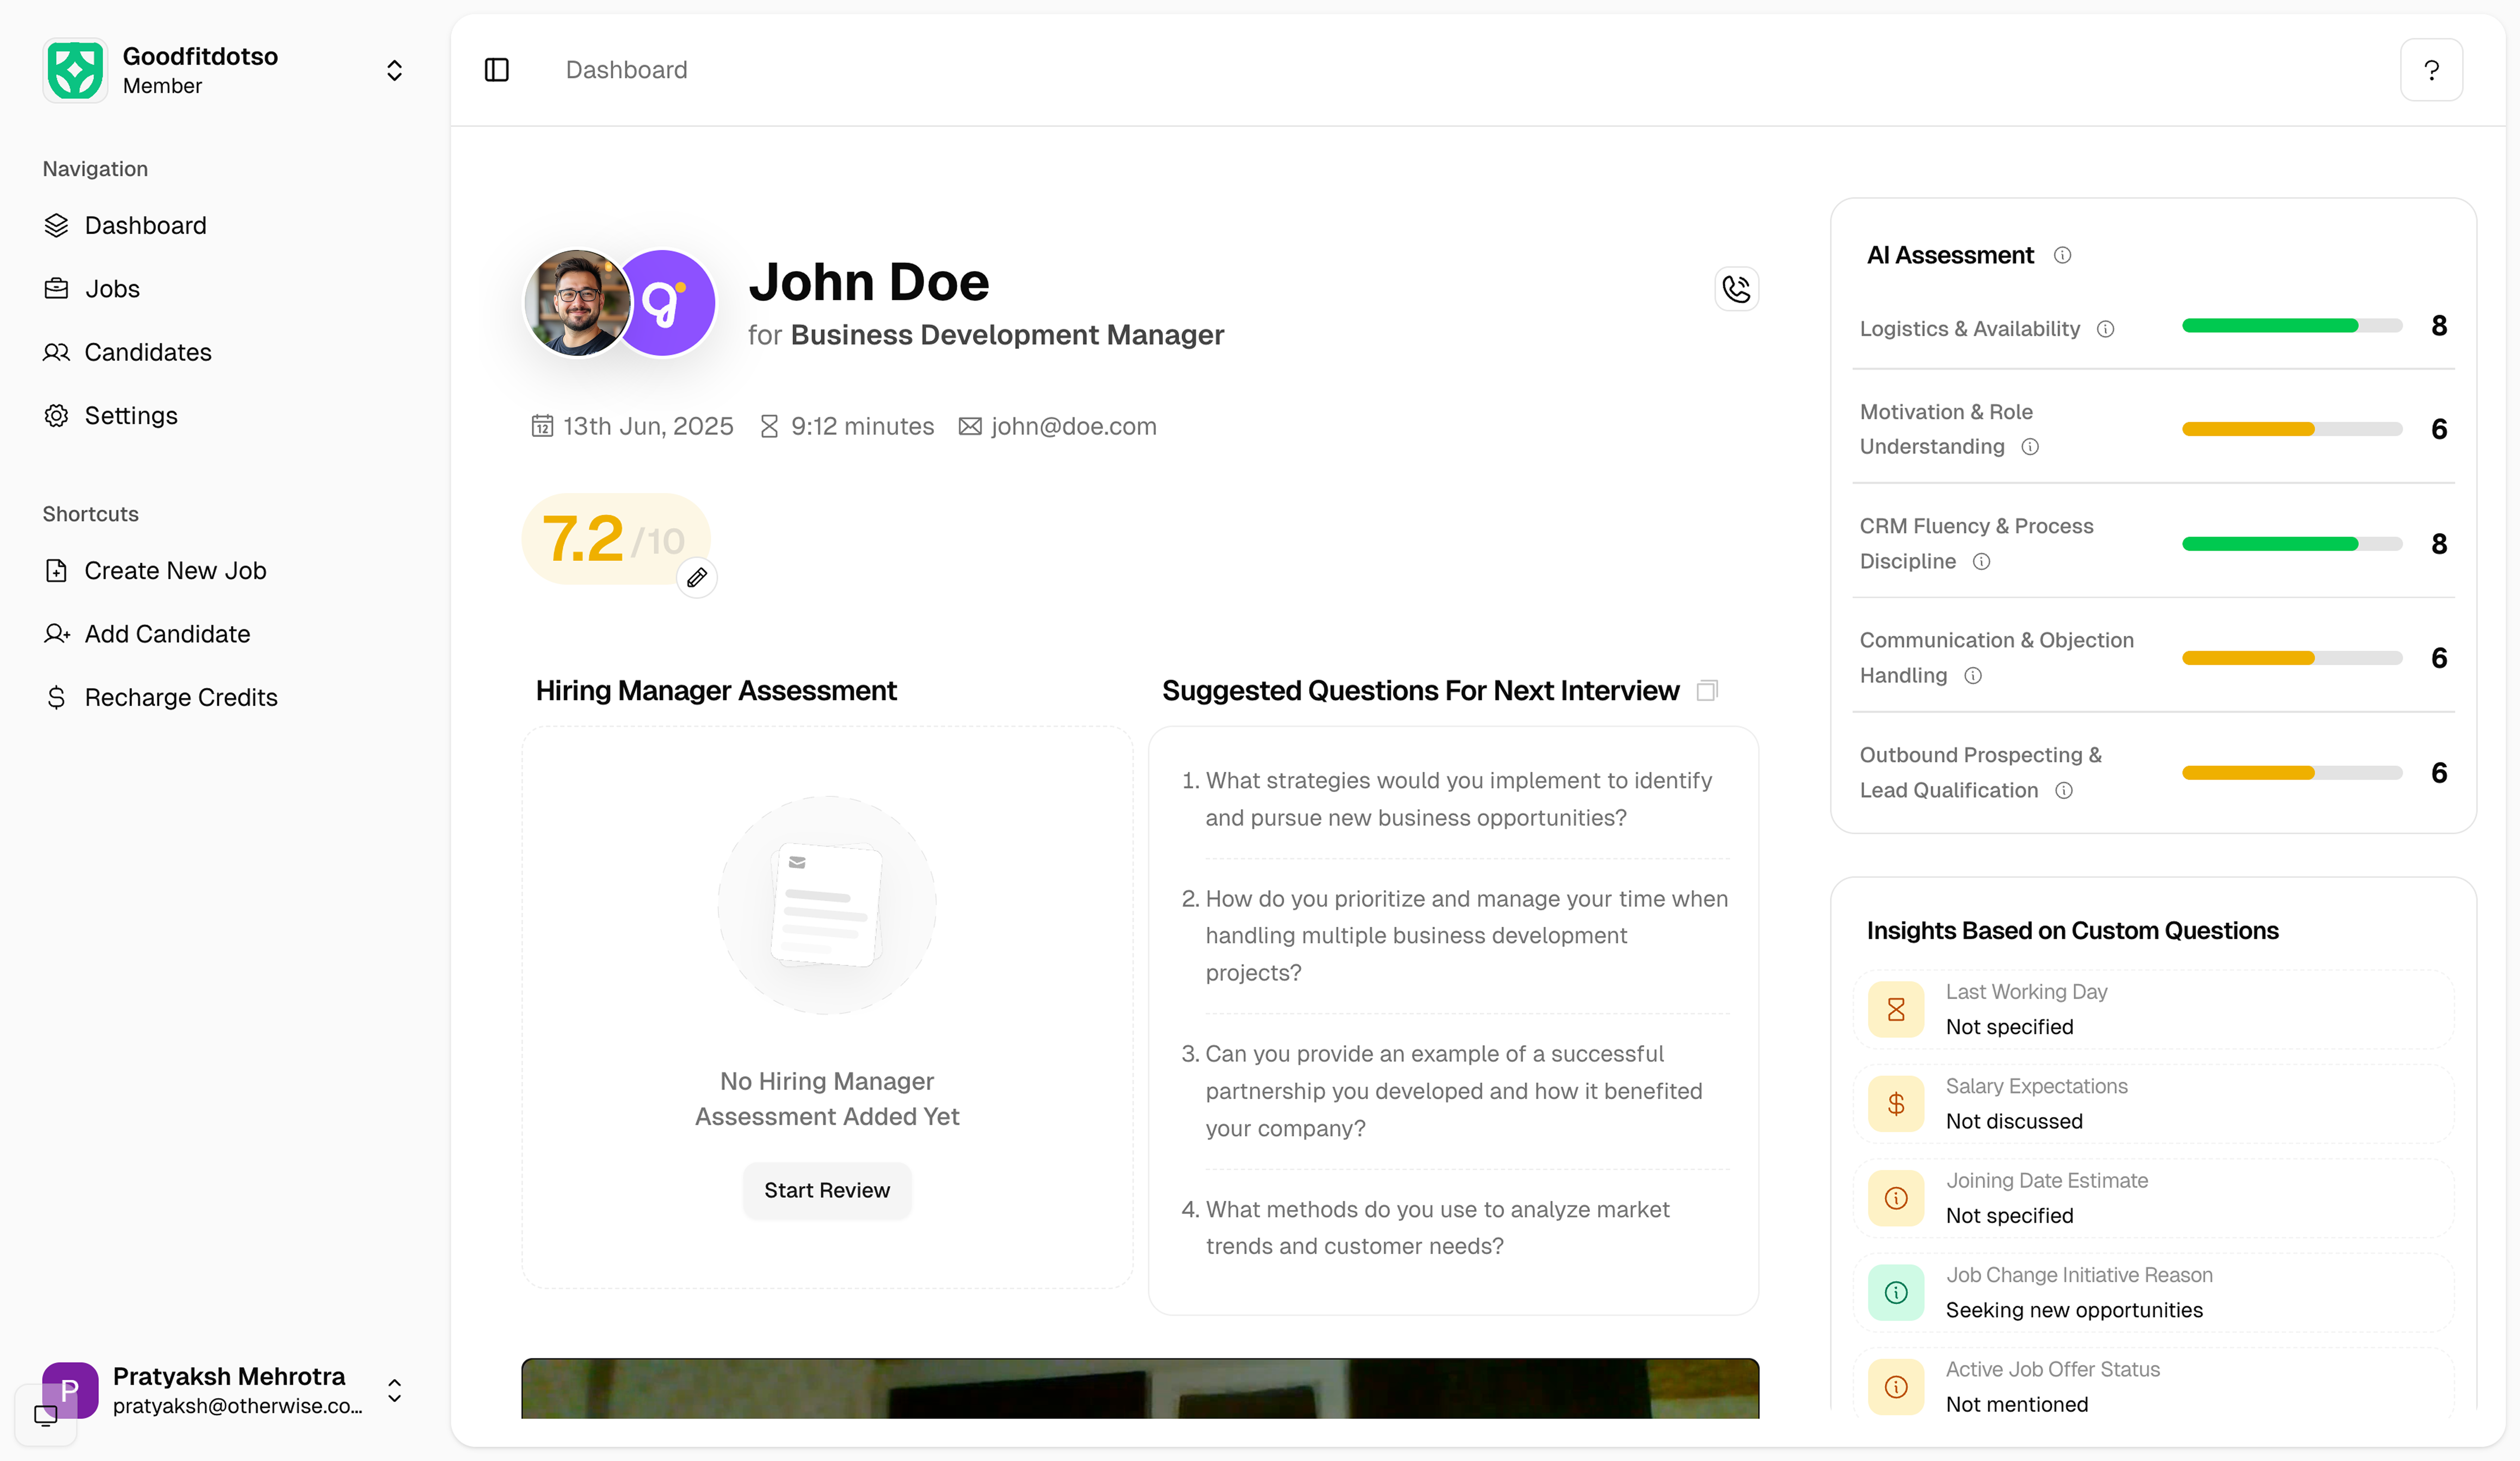2520x1461 pixels.
Task: Expand the Goodfitdotso workspace switcher chevrons
Action: pos(394,70)
